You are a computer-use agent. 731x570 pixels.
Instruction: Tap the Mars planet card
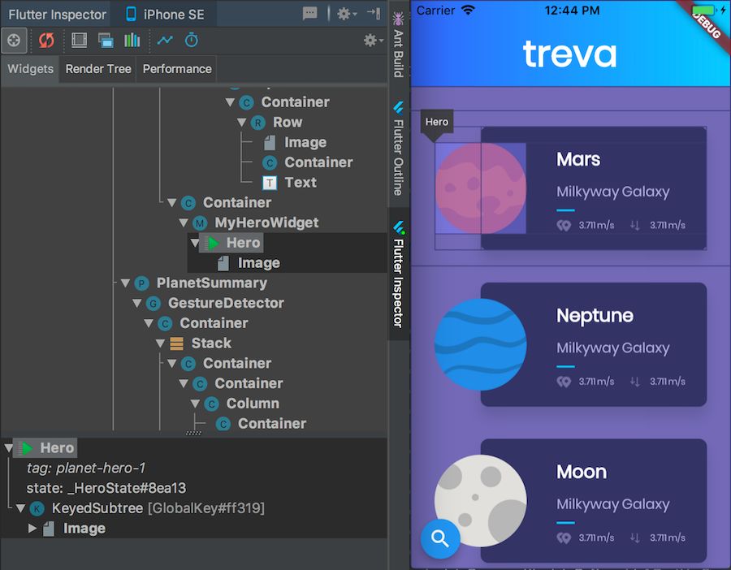tap(594, 188)
